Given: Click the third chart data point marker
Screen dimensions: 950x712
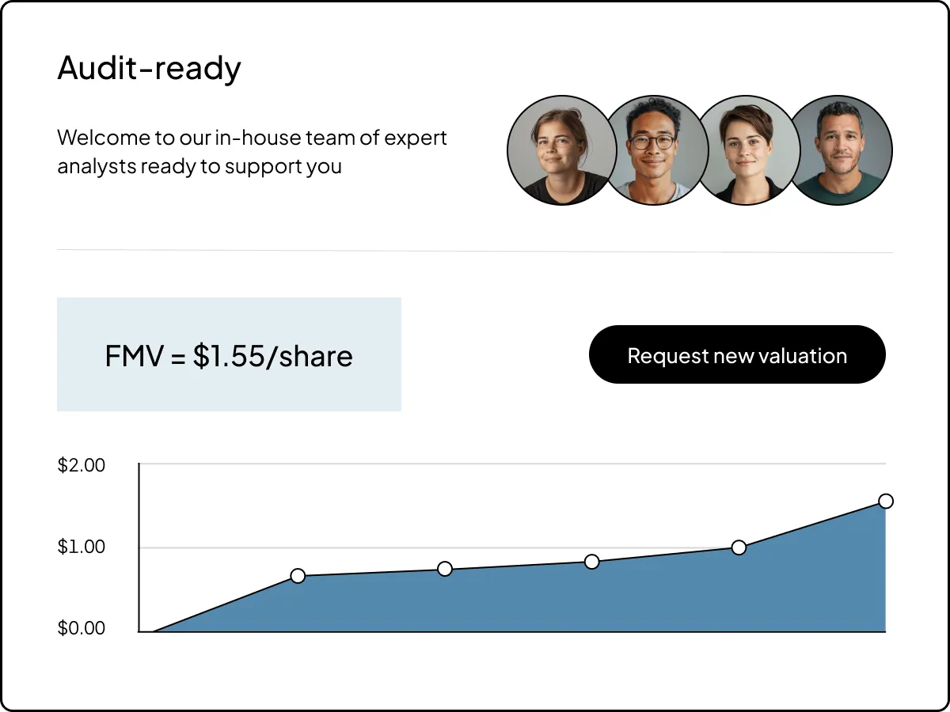Looking at the screenshot, I should pos(592,562).
